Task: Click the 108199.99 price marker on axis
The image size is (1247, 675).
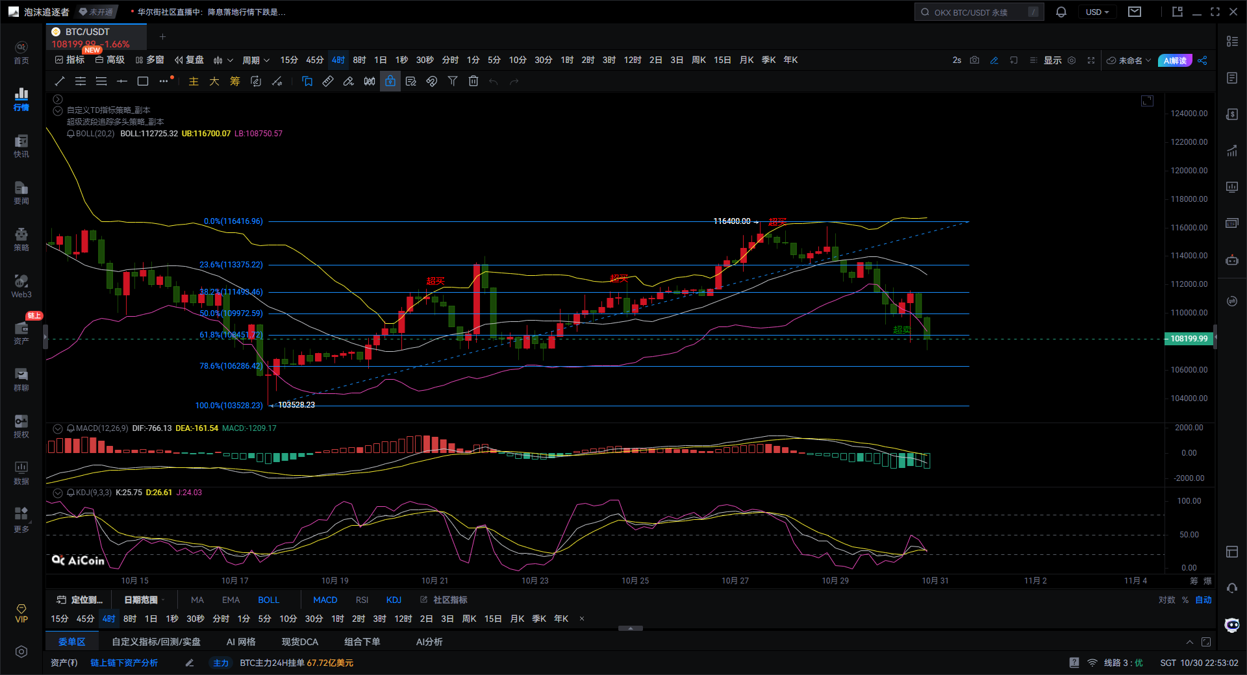Action: coord(1189,339)
